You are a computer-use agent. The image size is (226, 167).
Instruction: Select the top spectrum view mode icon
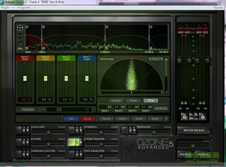tap(20, 28)
